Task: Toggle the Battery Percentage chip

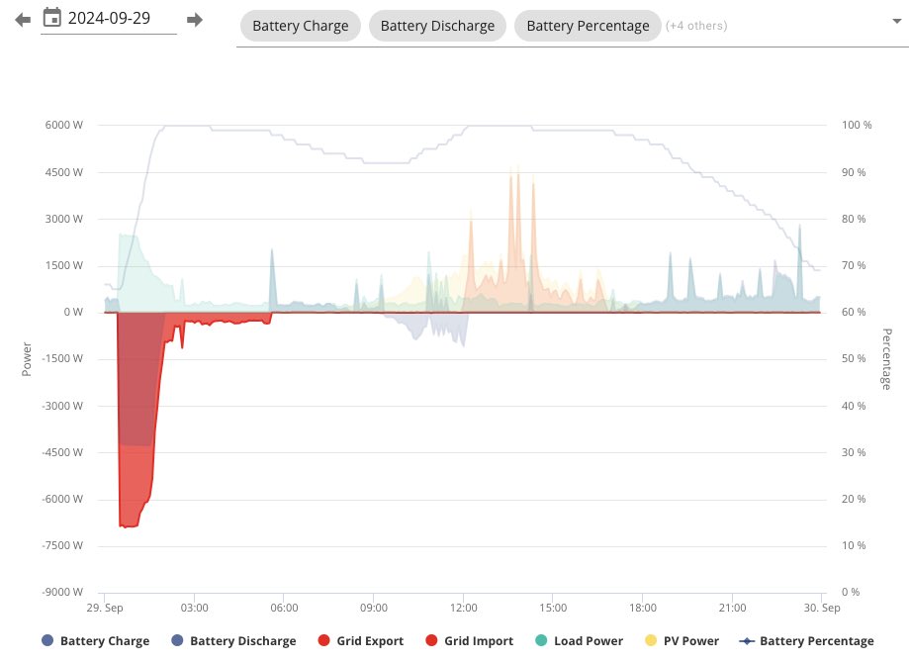Action: (587, 26)
